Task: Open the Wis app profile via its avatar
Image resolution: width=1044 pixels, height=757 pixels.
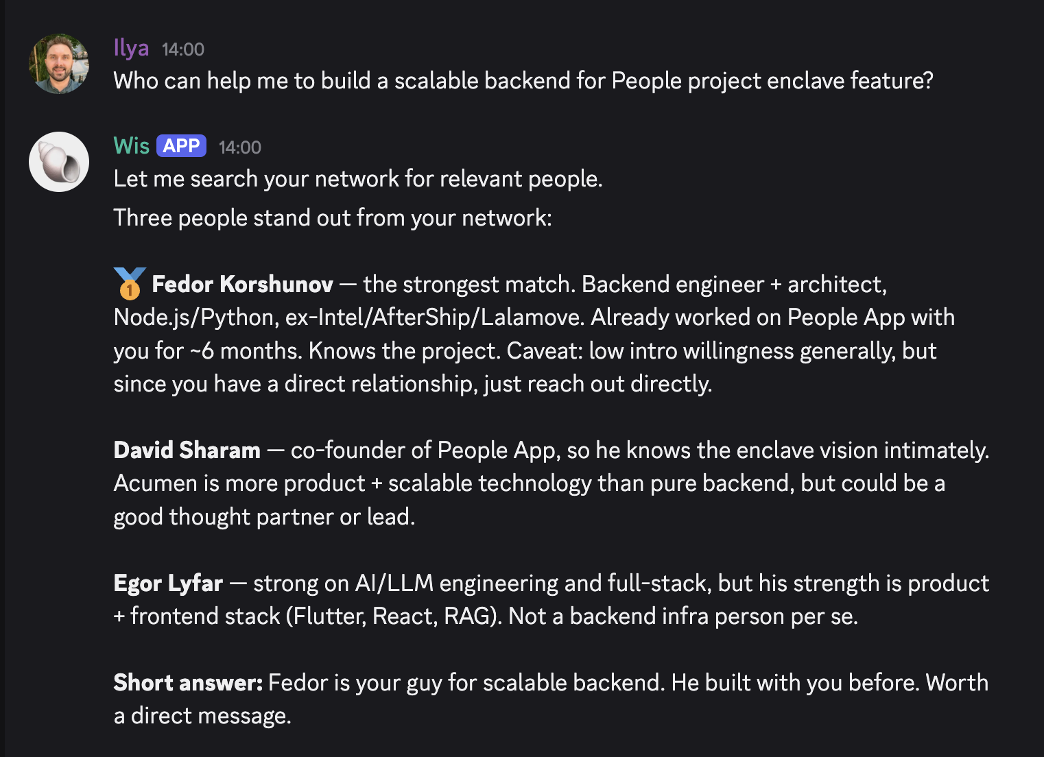Action: click(58, 162)
